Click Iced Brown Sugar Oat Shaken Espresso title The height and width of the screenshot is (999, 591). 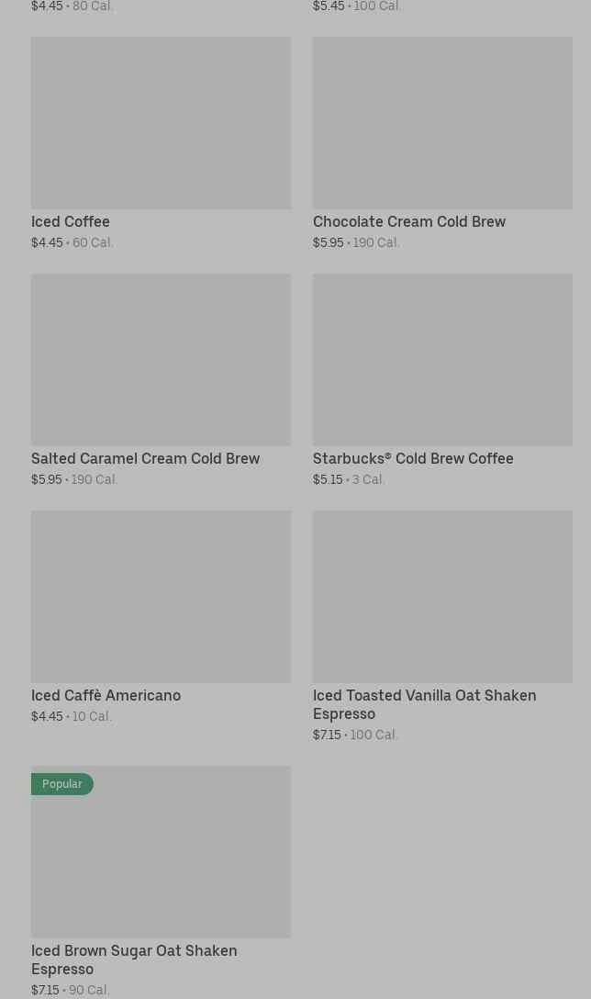[134, 960]
